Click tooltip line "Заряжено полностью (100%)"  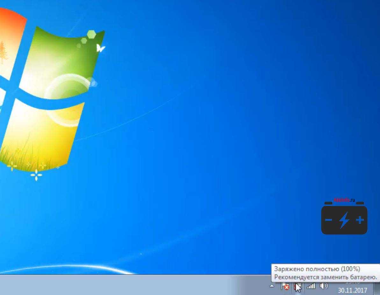tap(317, 269)
